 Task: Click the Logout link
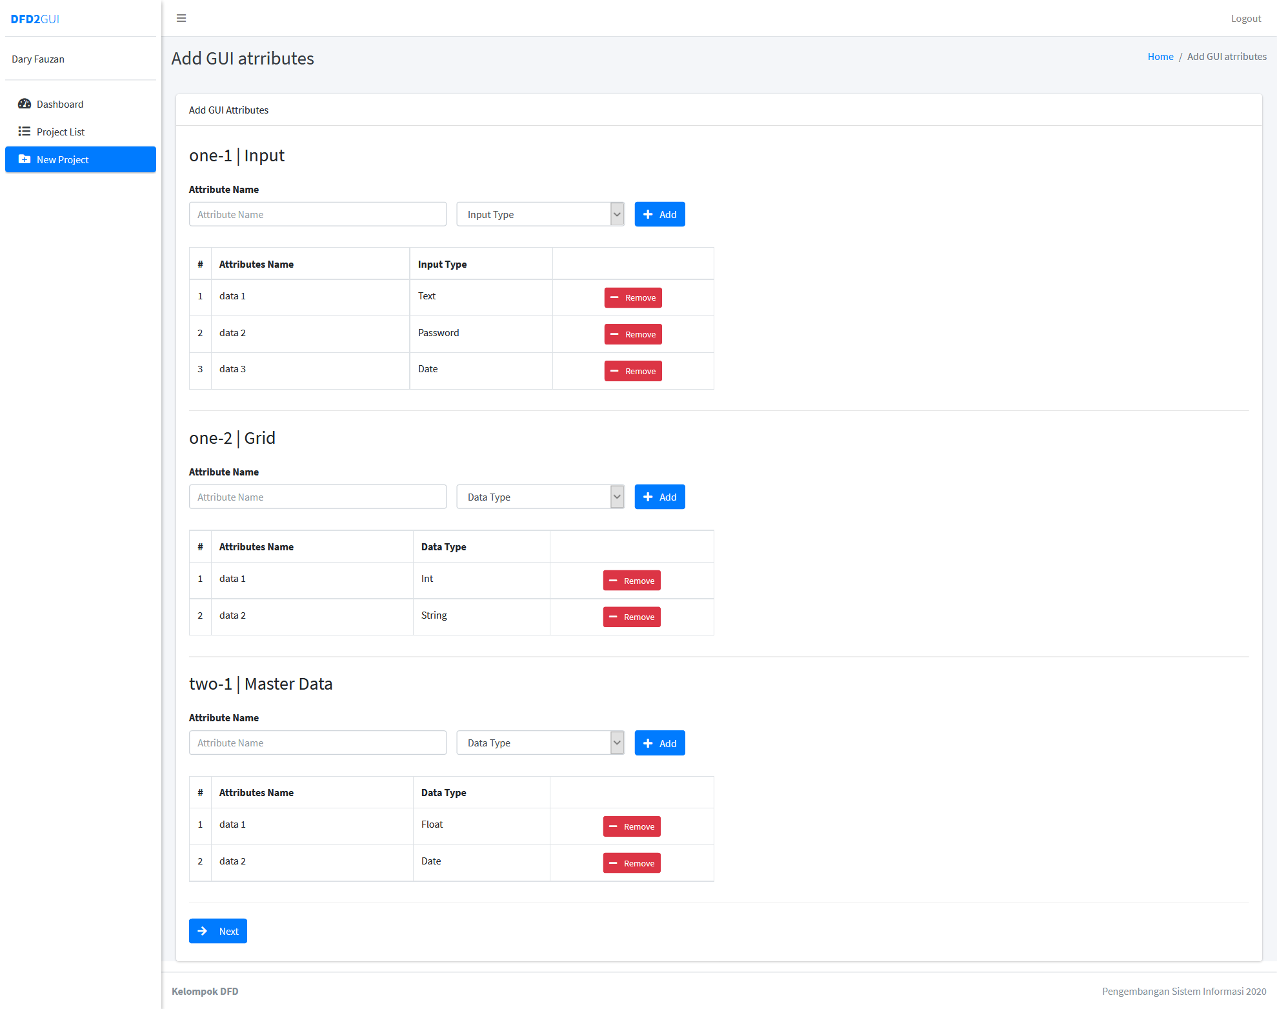[1245, 19]
